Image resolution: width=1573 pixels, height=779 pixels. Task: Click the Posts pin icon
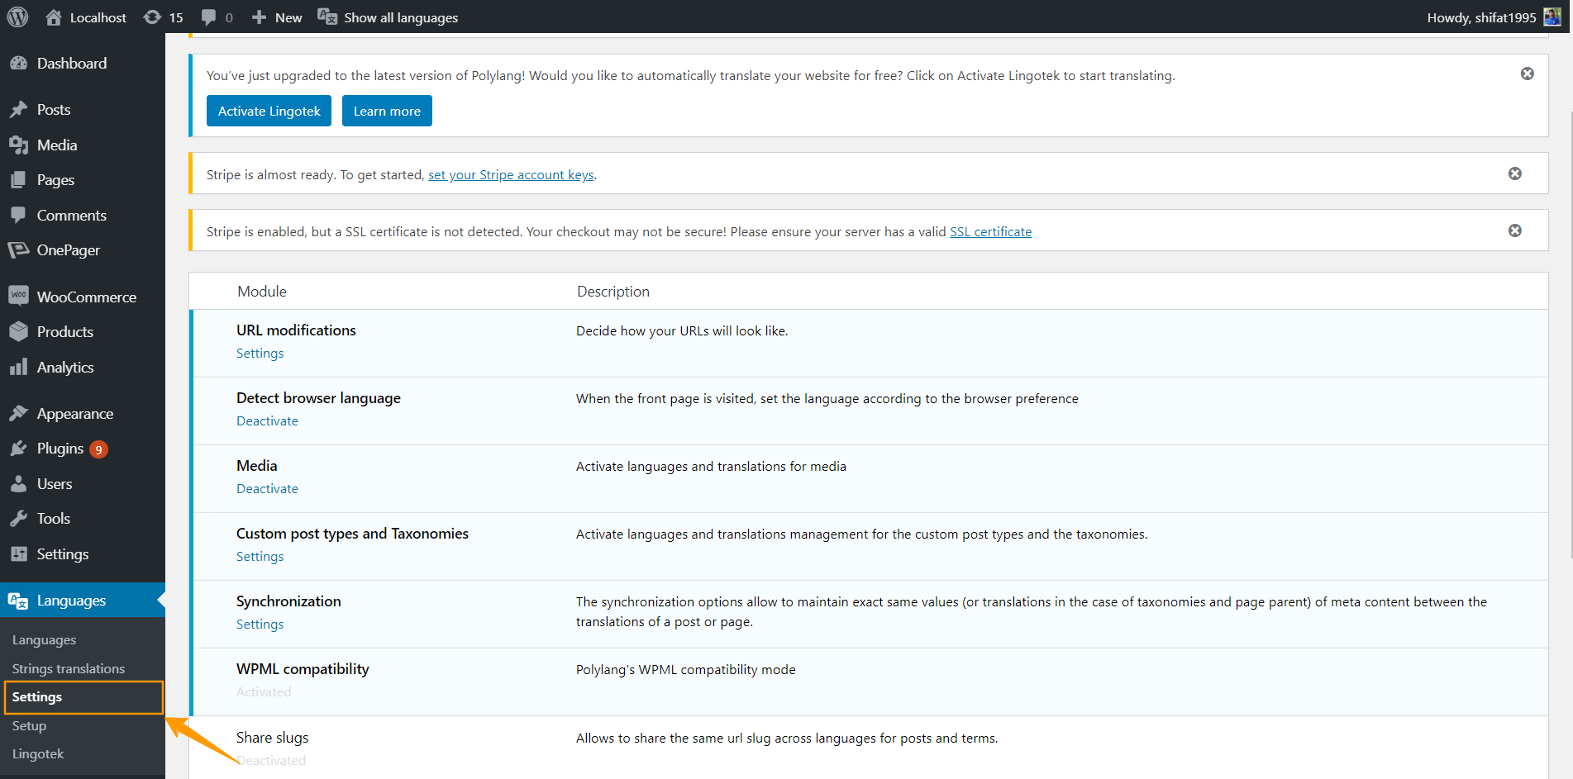pos(18,110)
